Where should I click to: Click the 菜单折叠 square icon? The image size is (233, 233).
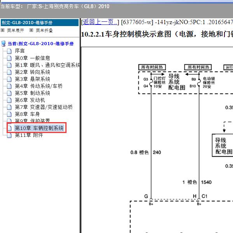(x=31, y=30)
